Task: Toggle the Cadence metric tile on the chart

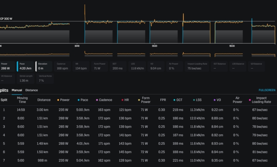Action: click(x=63, y=66)
